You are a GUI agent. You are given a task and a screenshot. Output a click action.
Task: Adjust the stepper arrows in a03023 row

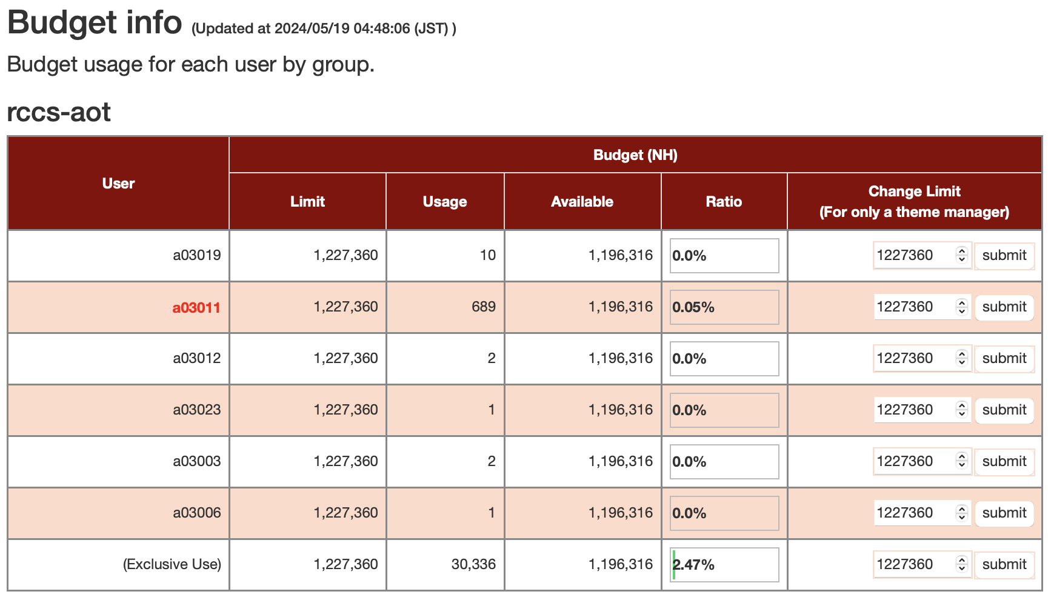pos(962,410)
